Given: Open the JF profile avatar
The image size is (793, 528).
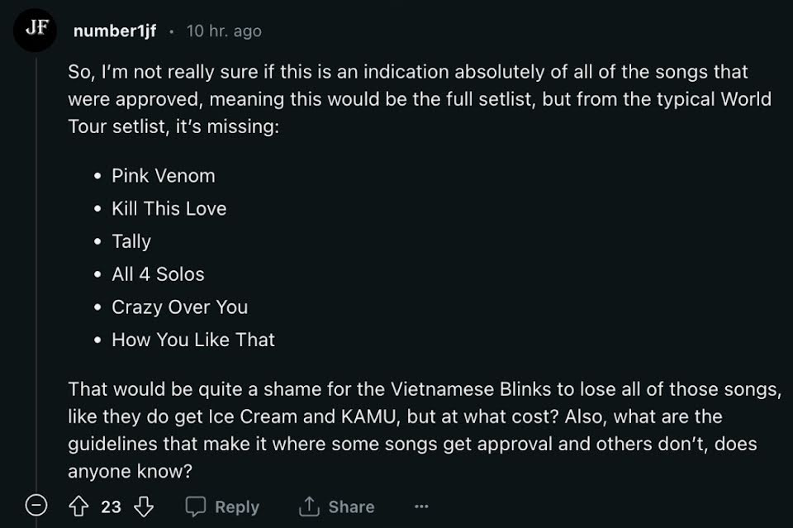Looking at the screenshot, I should click(36, 30).
